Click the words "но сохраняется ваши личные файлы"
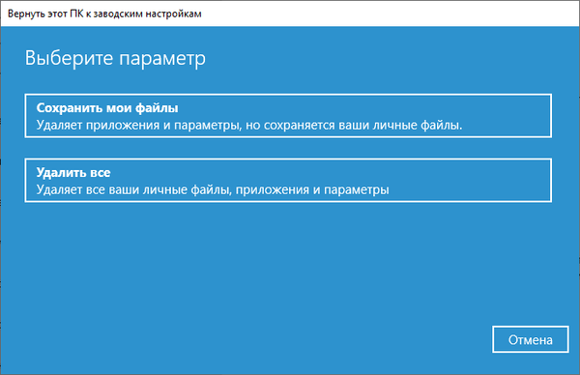The height and width of the screenshot is (375, 580). (354, 126)
